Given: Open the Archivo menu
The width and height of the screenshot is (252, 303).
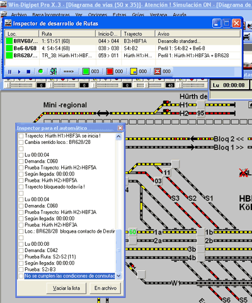Looking at the screenshot, I should tap(19, 15).
